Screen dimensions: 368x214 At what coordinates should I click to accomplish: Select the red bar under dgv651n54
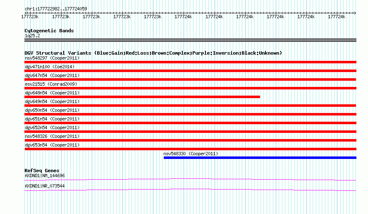coord(190,123)
